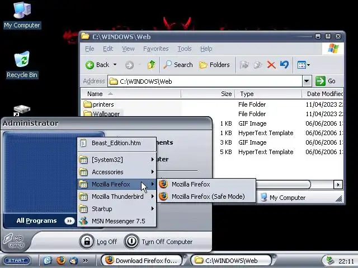Expand quick launch overflow chevron
The image size is (358, 268).
[86, 261]
